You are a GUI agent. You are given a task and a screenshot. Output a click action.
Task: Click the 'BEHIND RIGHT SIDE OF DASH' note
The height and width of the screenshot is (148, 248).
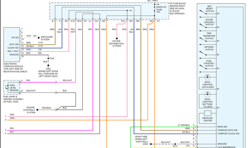click(x=177, y=10)
